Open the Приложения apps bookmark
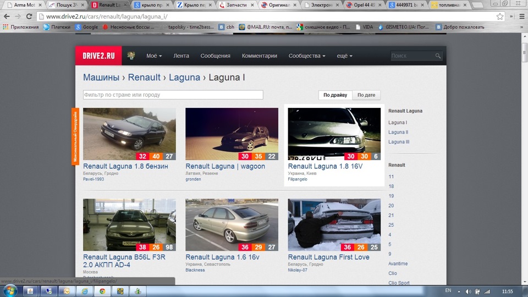This screenshot has width=528, height=297. pos(21,27)
